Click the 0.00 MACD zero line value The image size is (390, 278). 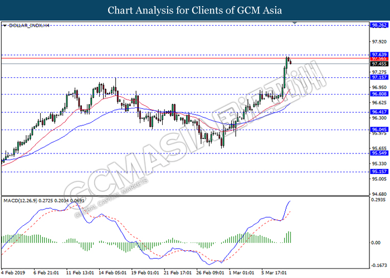tap(376, 242)
